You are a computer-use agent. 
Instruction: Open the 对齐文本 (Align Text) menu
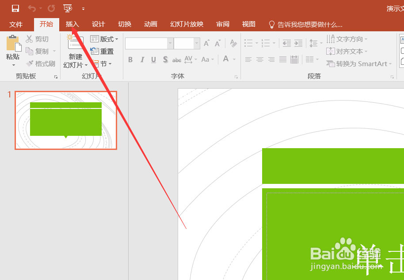(347, 52)
